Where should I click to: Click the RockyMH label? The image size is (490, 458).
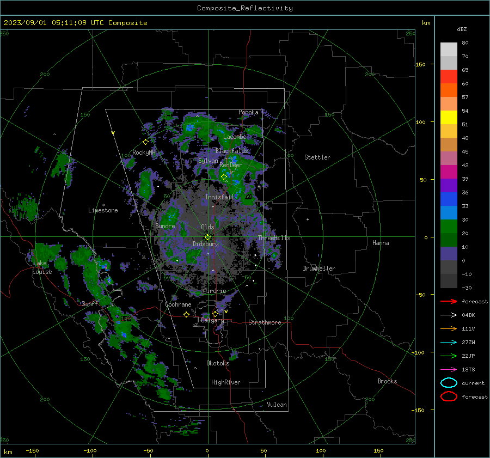(x=144, y=152)
